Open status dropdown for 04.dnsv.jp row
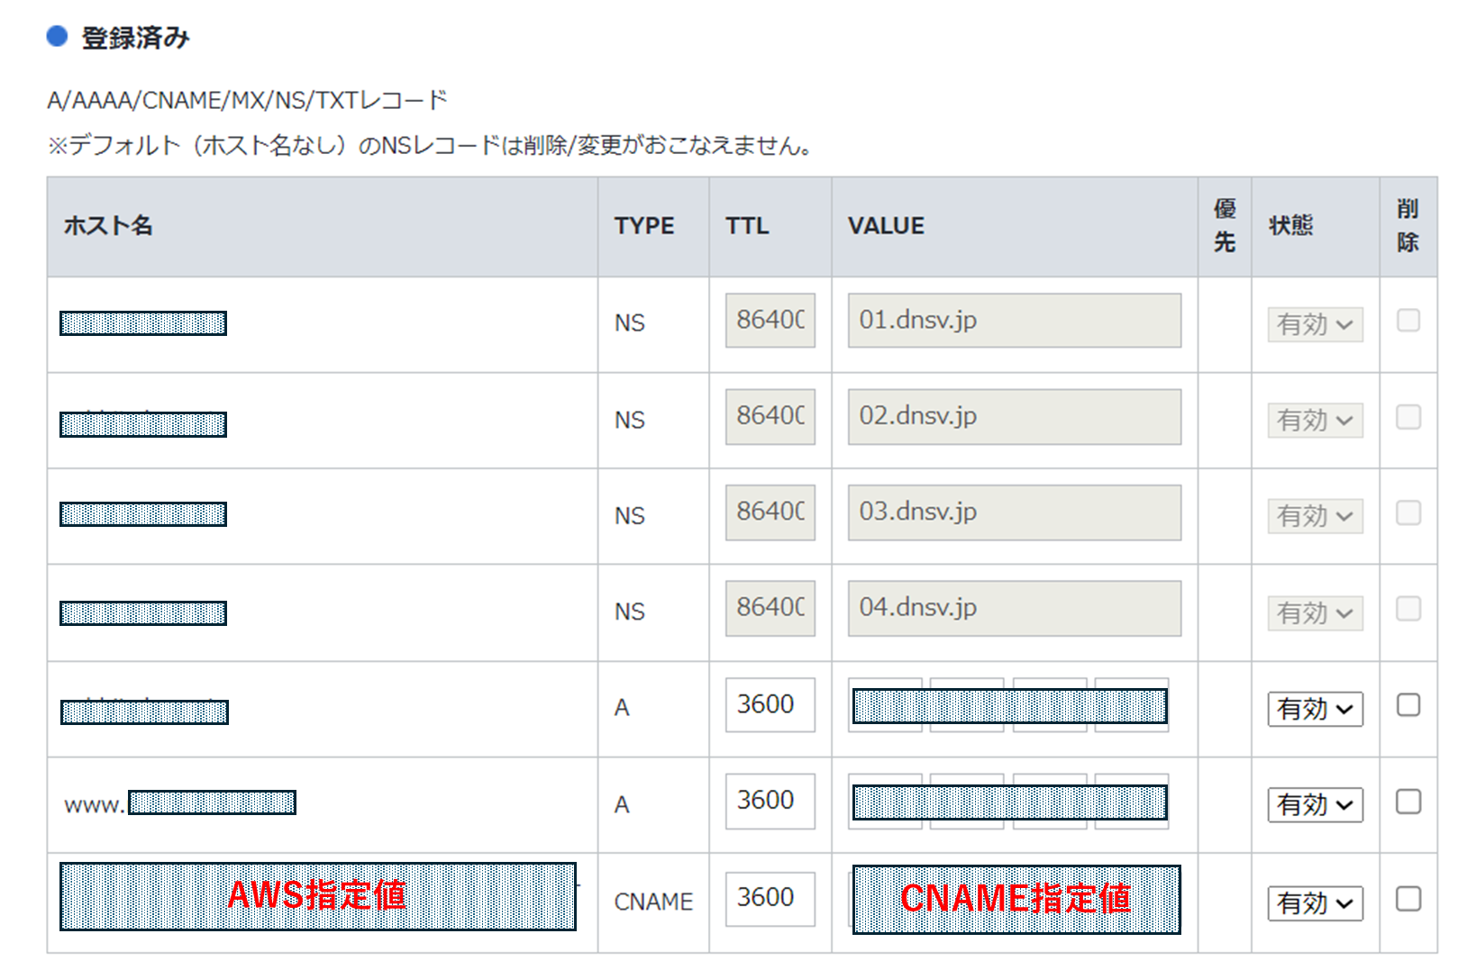Image resolution: width=1458 pixels, height=979 pixels. pos(1315,613)
